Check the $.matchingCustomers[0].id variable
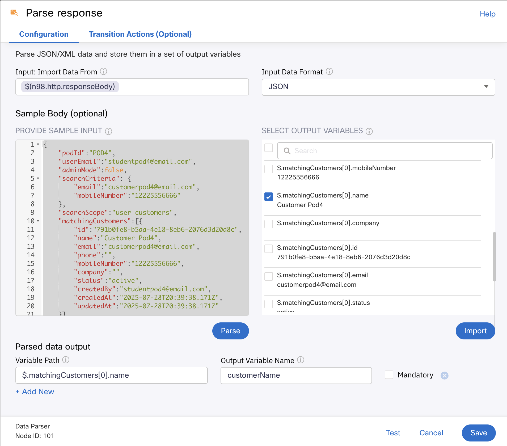 [269, 249]
